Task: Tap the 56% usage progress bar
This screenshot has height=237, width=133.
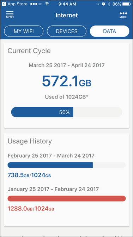Action: click(67, 112)
